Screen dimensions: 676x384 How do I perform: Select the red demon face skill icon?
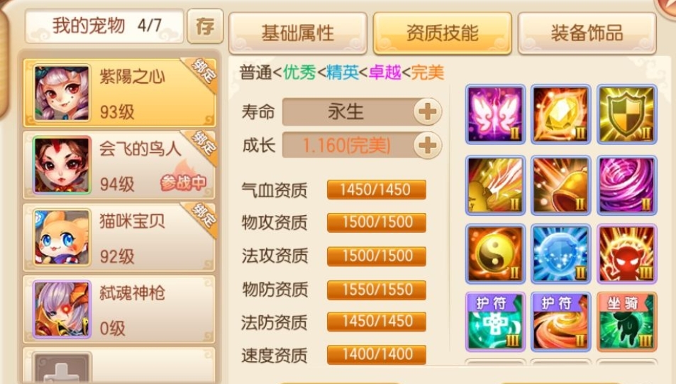pyautogui.click(x=627, y=253)
